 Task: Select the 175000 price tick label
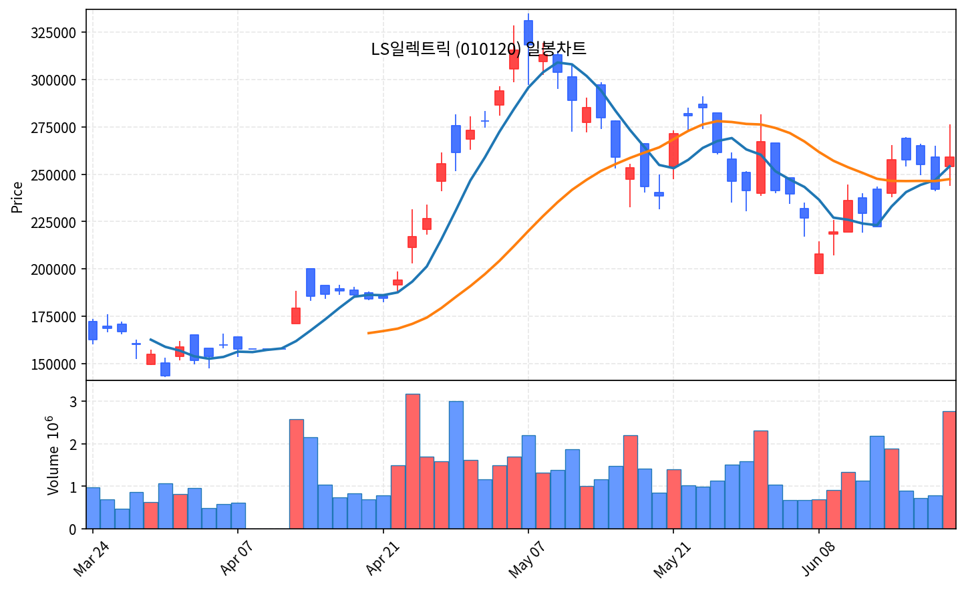click(54, 317)
